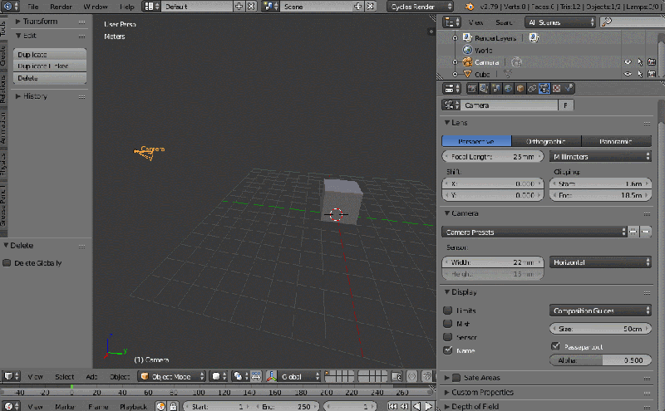This screenshot has width=665, height=411.
Task: Play animation in reverse
Action: pyautogui.click(x=417, y=406)
